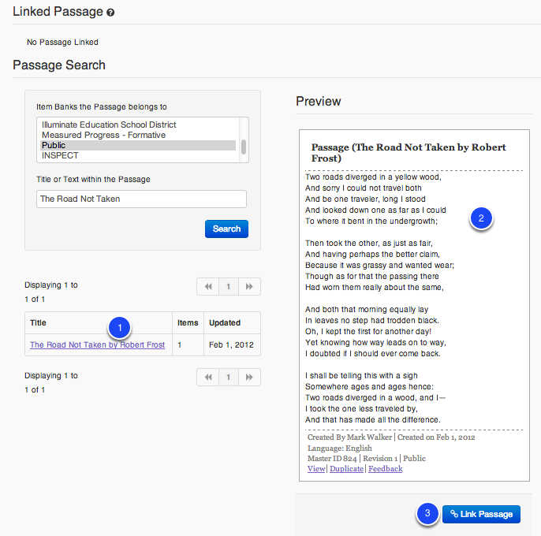Select the Public item bank

pos(138,145)
